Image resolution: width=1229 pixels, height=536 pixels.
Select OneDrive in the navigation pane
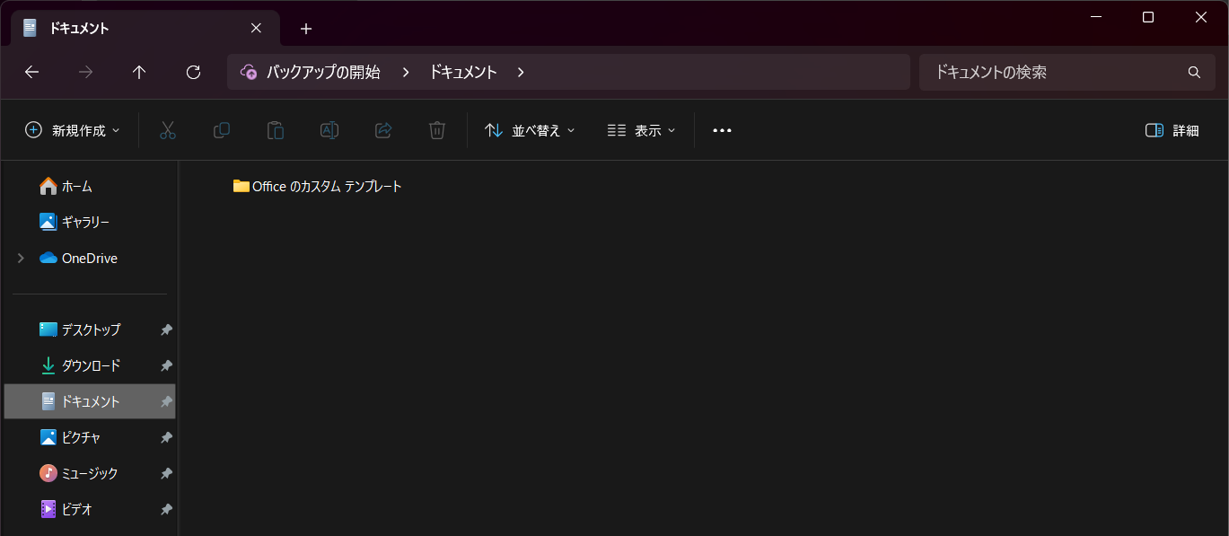90,258
